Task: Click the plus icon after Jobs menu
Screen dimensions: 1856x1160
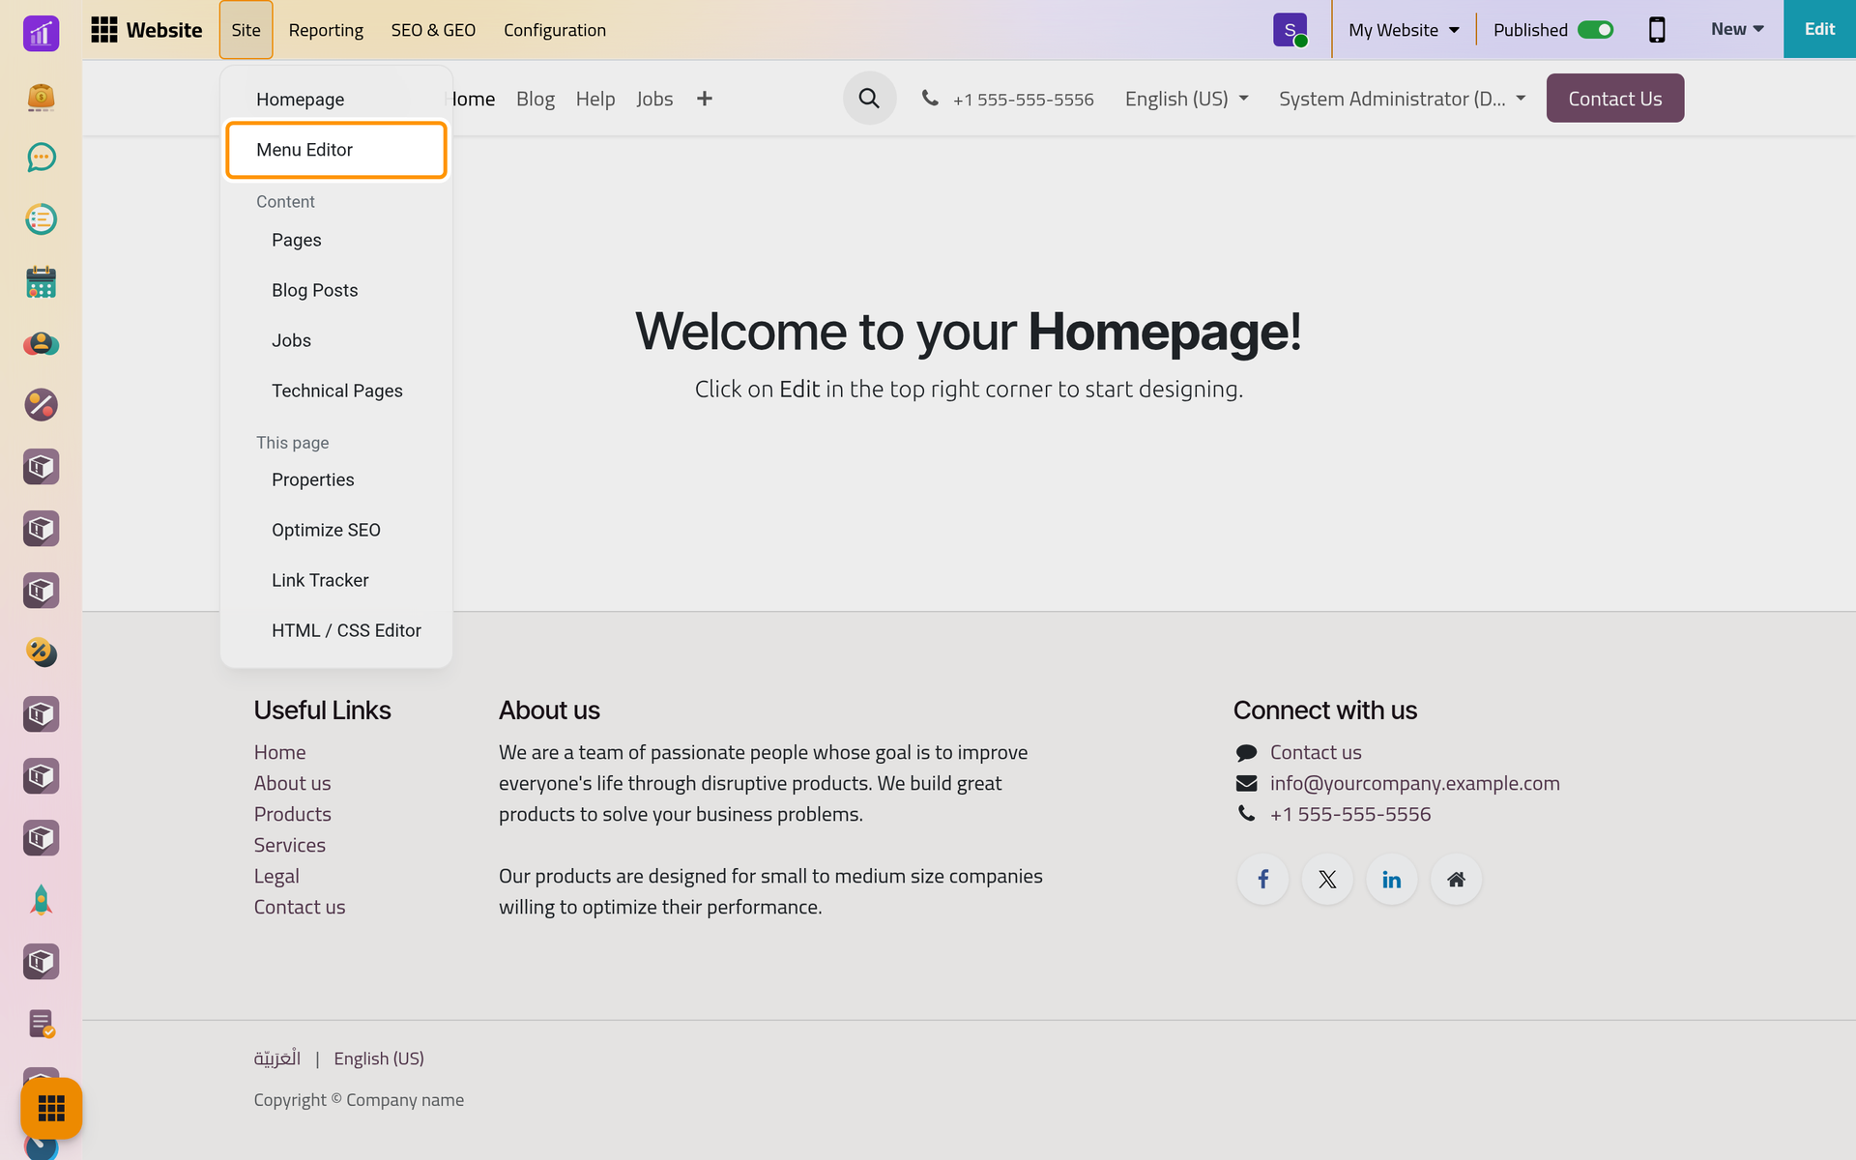Action: (x=705, y=99)
